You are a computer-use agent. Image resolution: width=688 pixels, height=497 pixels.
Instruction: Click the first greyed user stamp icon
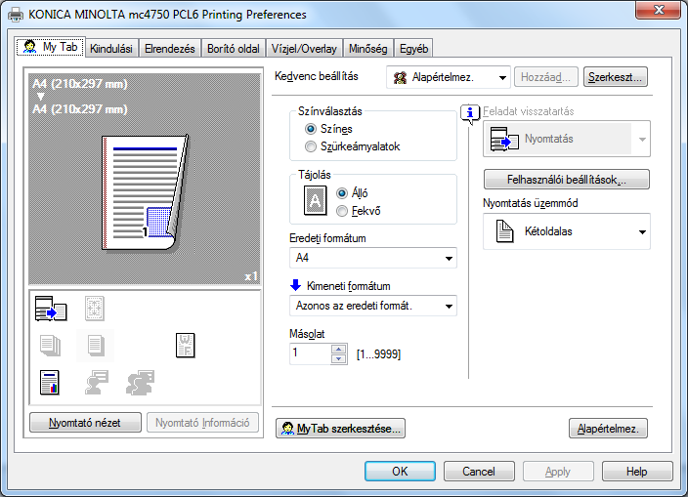(x=97, y=383)
